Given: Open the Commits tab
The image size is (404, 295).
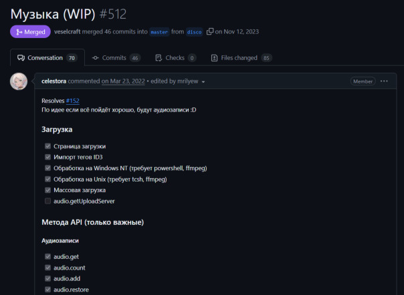Looking at the screenshot, I should point(116,58).
